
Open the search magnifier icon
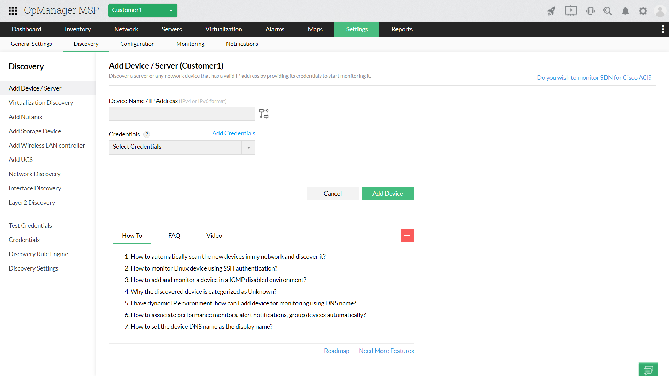pyautogui.click(x=608, y=11)
